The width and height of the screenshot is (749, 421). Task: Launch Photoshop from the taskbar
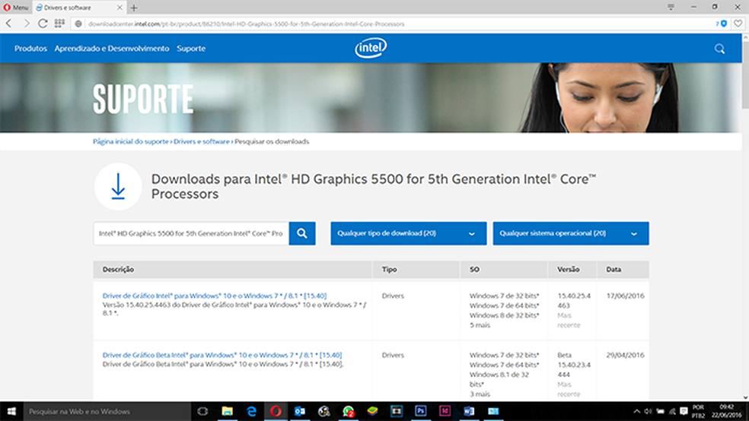coord(420,411)
